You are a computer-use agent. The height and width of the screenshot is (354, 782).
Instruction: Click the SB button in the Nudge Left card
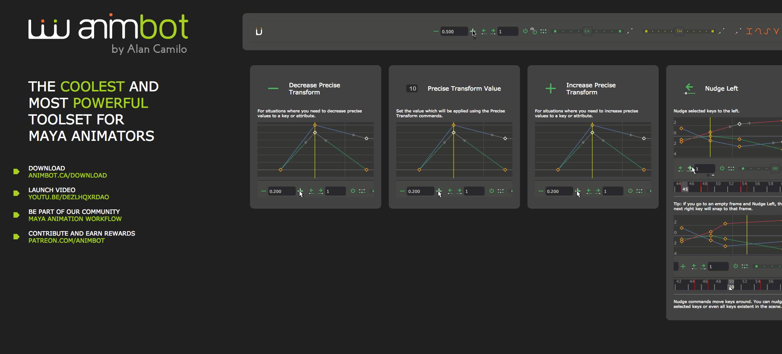[x=775, y=169]
